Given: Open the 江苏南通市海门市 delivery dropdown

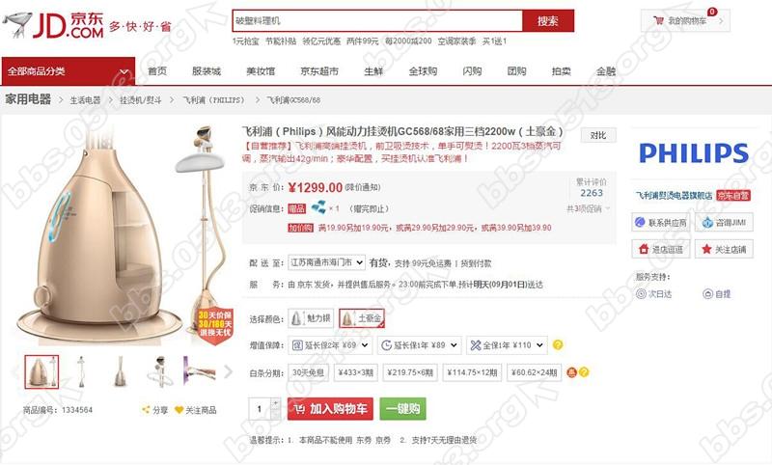Looking at the screenshot, I should [x=326, y=262].
